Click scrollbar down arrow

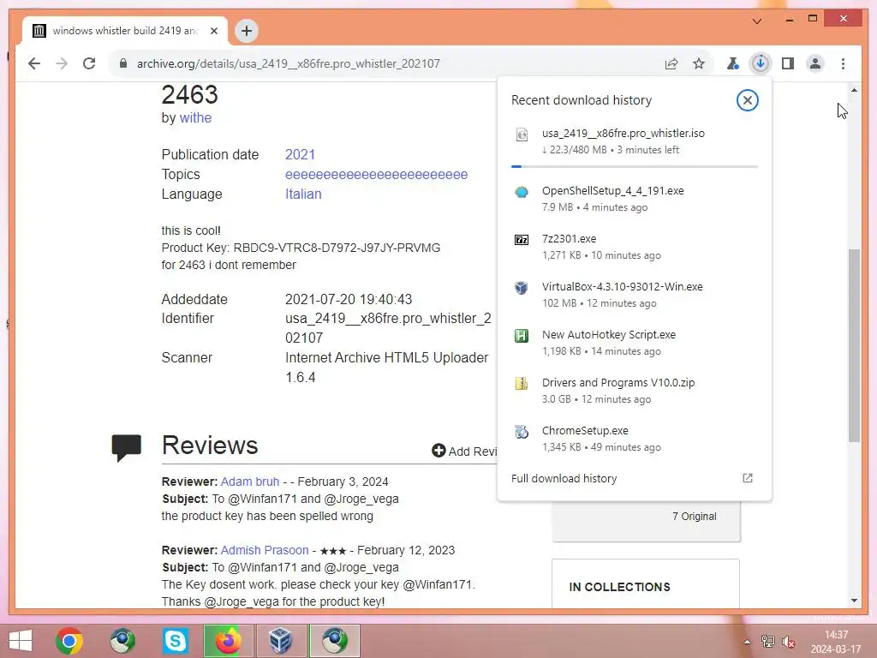[x=854, y=601]
